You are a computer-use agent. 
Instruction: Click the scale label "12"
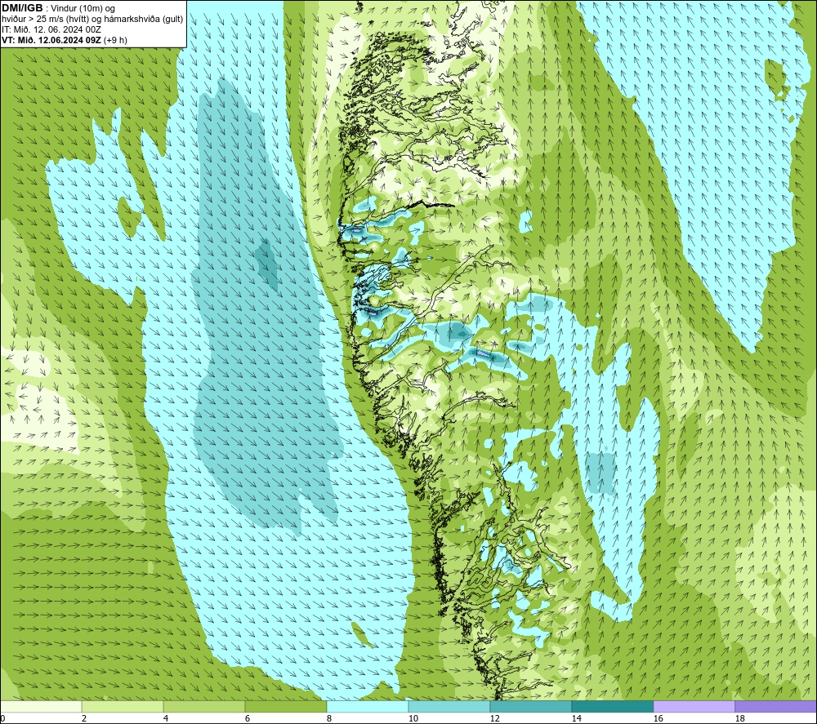[x=494, y=718]
